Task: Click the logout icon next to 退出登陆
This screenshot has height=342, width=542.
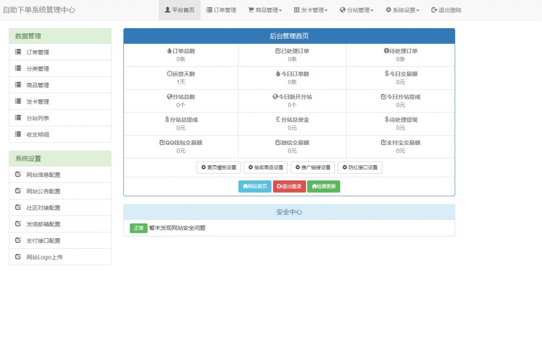Action: tap(434, 10)
